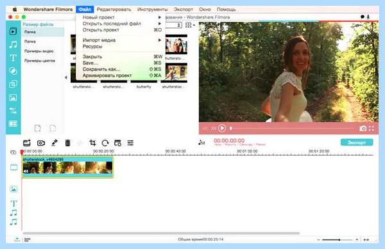Open the Split screen icon in sidebar
This screenshot has height=249, width=385.
13,124
